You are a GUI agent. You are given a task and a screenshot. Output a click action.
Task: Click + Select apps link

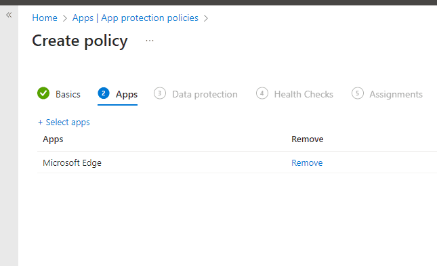[64, 123]
